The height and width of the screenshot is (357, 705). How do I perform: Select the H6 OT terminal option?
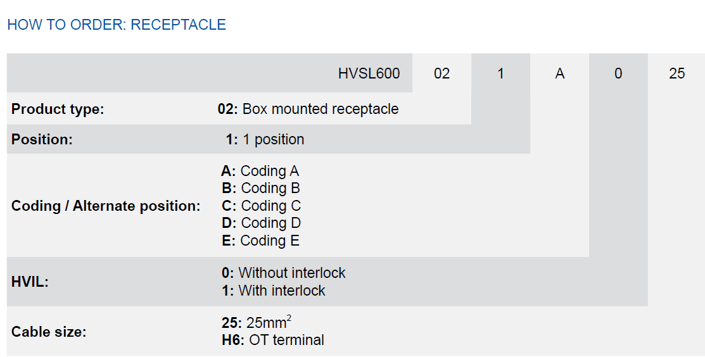tap(273, 340)
